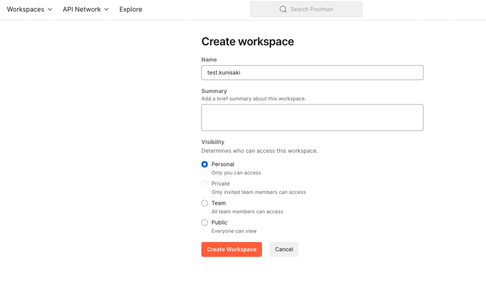
Task: Select the Team visibility option
Action: tap(205, 203)
